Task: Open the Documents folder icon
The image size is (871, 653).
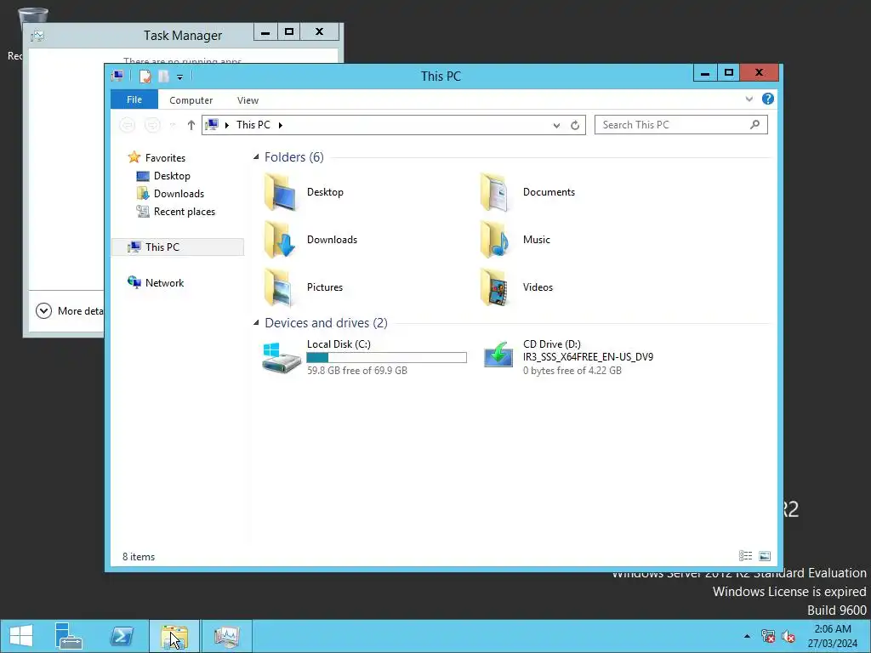Action: (x=496, y=192)
